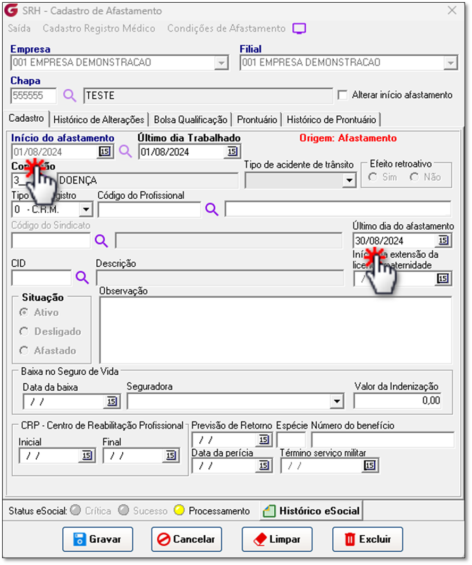
Task: Select Situação Ativo
Action: 24,312
